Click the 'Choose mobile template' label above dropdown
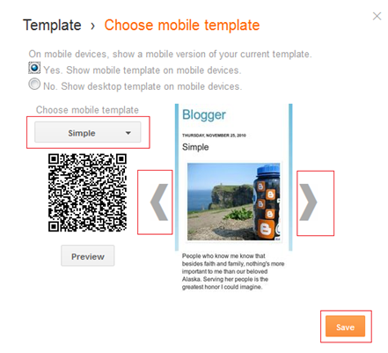Viewport: 388px width, 353px height. point(87,110)
